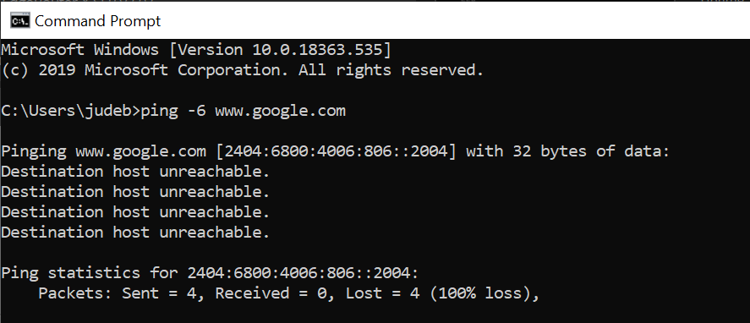Click the All rights reserved text
750x323 pixels.
point(391,70)
